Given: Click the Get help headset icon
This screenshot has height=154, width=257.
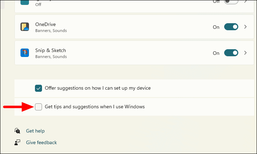Looking at the screenshot, I should [17, 131].
